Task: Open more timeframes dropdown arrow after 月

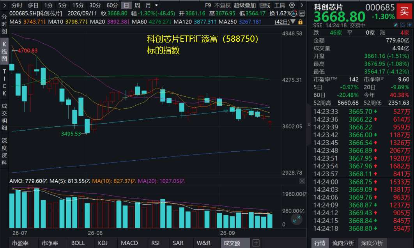Action: point(157,5)
